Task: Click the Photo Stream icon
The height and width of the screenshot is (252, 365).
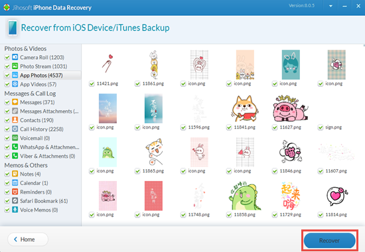Action: tap(15, 66)
